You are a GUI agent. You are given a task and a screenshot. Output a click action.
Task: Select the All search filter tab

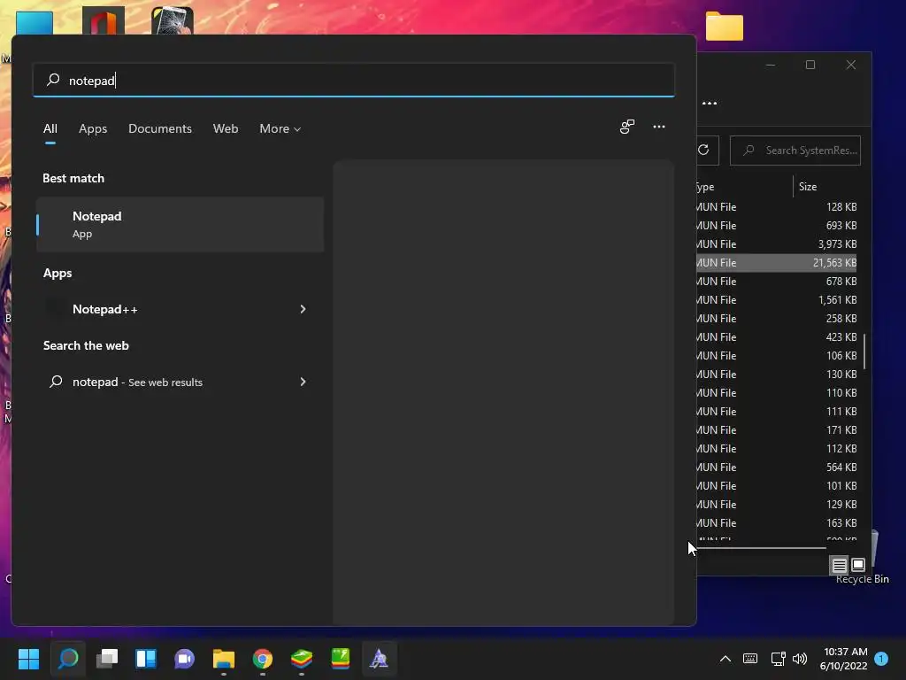pyautogui.click(x=50, y=128)
